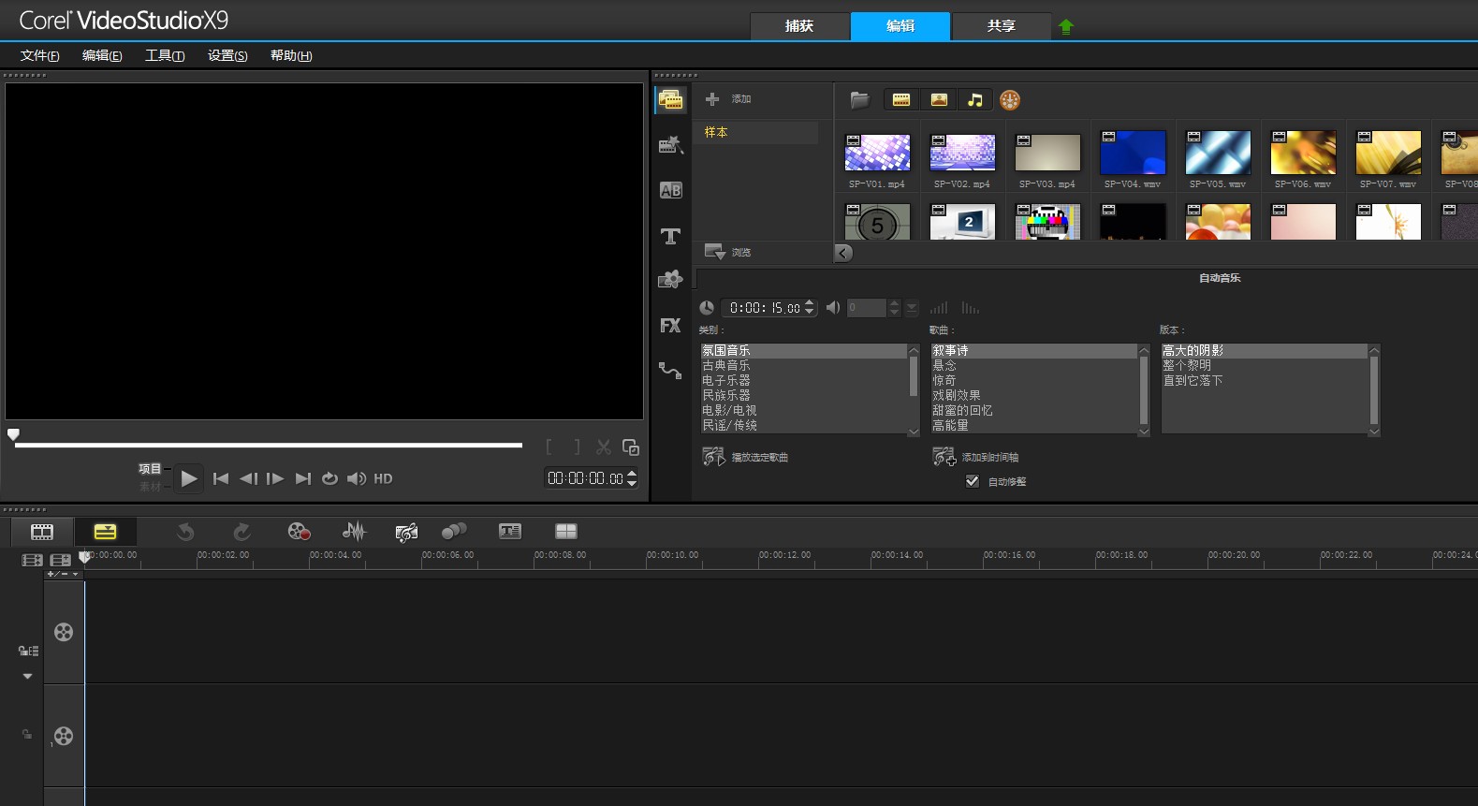Viewport: 1478px width, 806px height.
Task: Expand the track manager down arrow
Action: pyautogui.click(x=27, y=676)
